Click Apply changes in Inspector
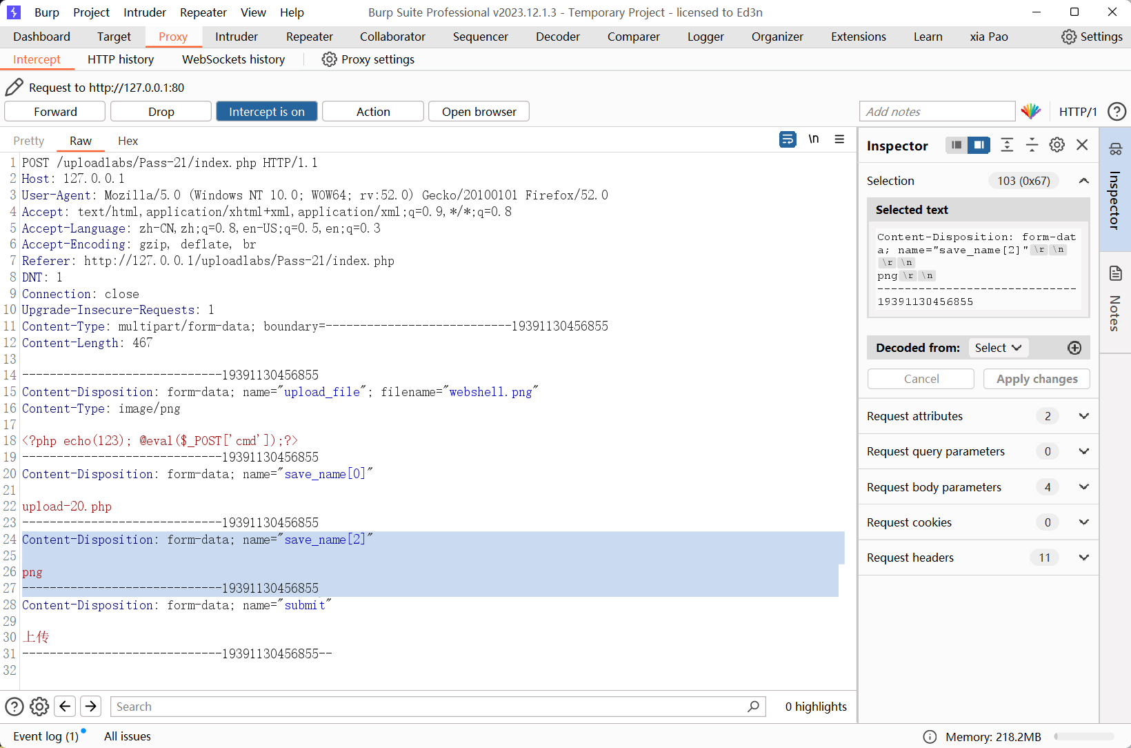This screenshot has width=1131, height=748. (x=1037, y=379)
